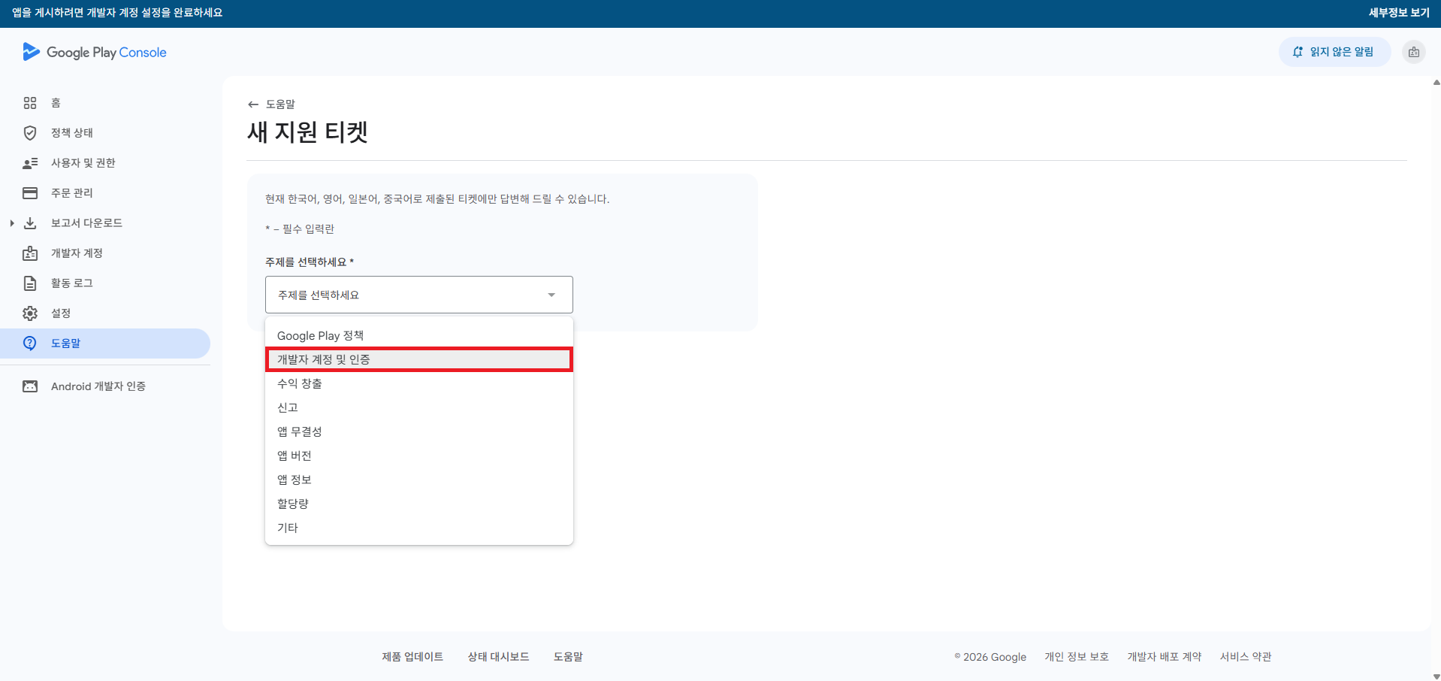
Task: Click the 개발자 계정 badge icon
Action: tap(30, 253)
